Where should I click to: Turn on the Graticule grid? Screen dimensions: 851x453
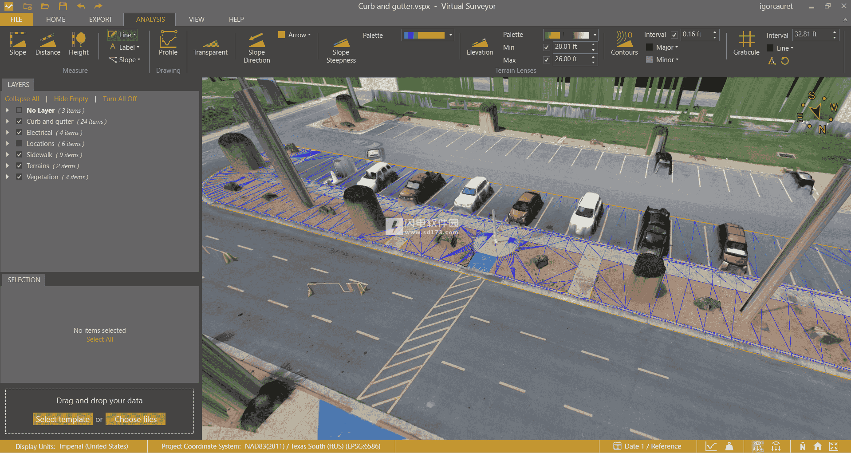click(x=746, y=43)
